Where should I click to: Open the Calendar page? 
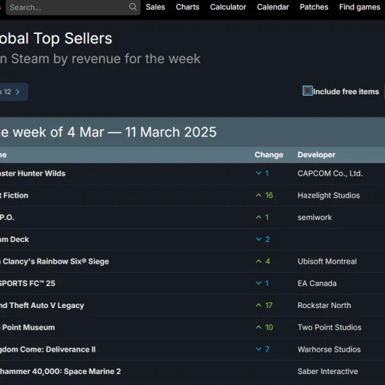point(273,7)
